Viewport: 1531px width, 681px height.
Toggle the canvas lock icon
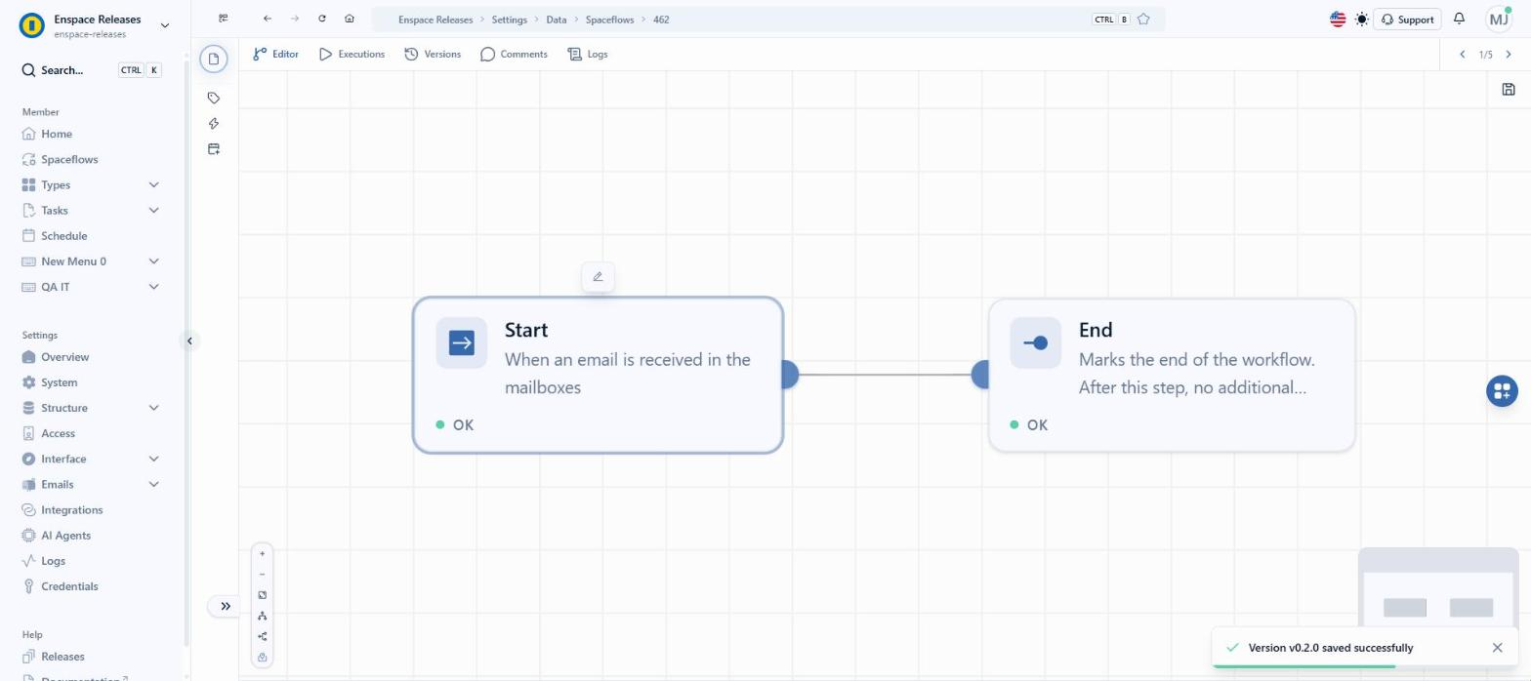[x=262, y=657]
